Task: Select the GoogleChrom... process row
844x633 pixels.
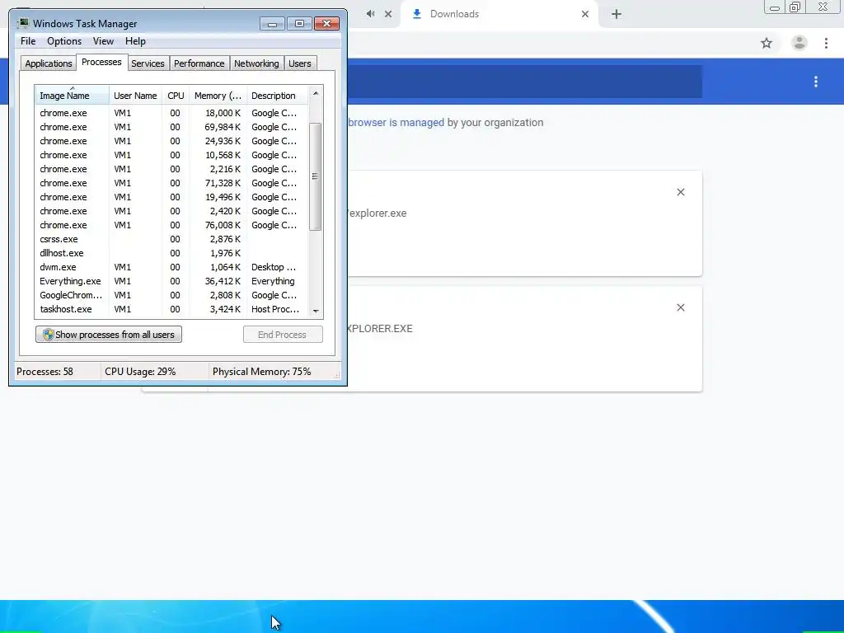Action: (x=171, y=295)
